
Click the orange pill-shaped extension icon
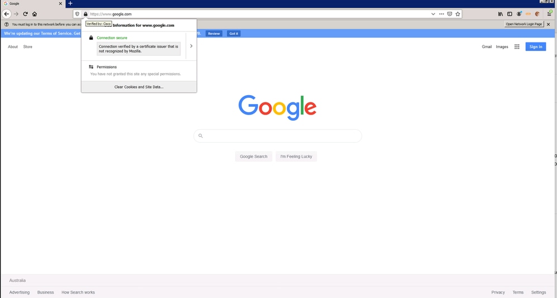pyautogui.click(x=528, y=14)
